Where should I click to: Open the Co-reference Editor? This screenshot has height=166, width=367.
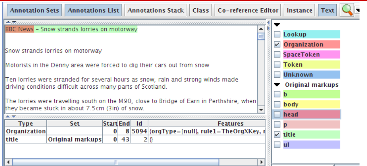pos(248,11)
